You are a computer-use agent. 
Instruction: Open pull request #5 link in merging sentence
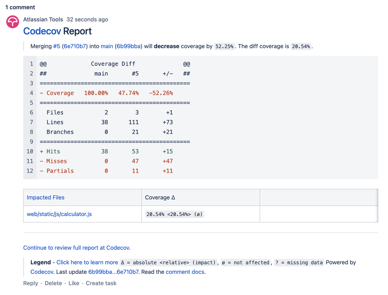tap(57, 46)
